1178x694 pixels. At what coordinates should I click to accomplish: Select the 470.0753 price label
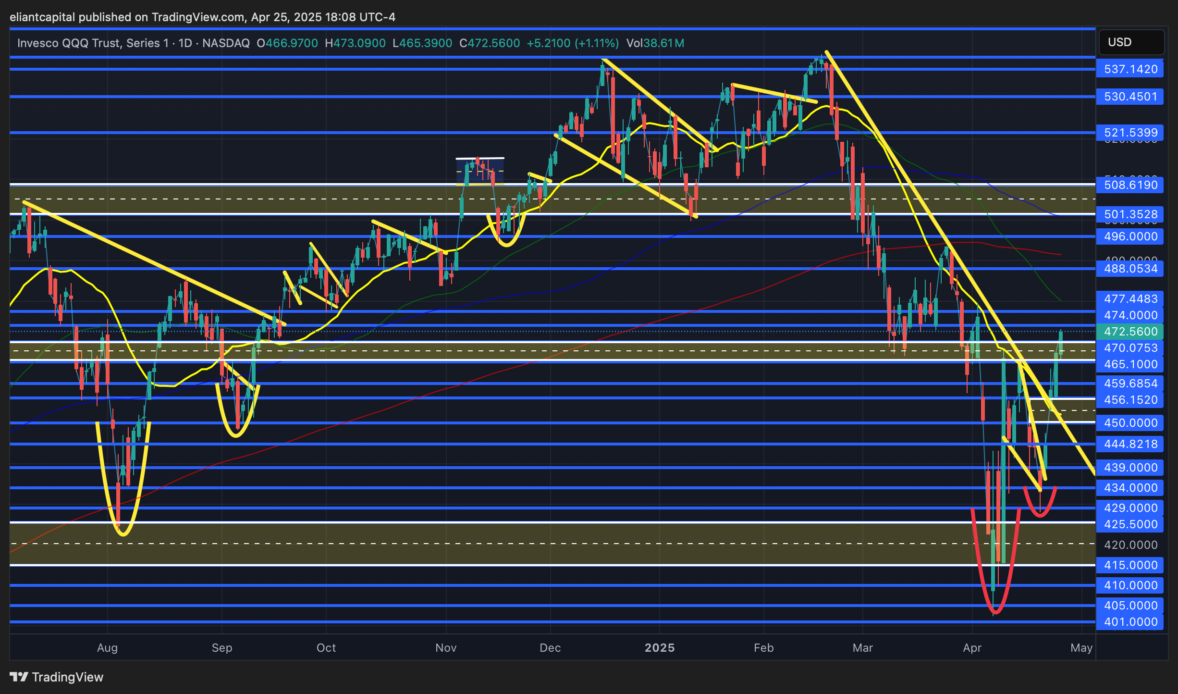1130,348
